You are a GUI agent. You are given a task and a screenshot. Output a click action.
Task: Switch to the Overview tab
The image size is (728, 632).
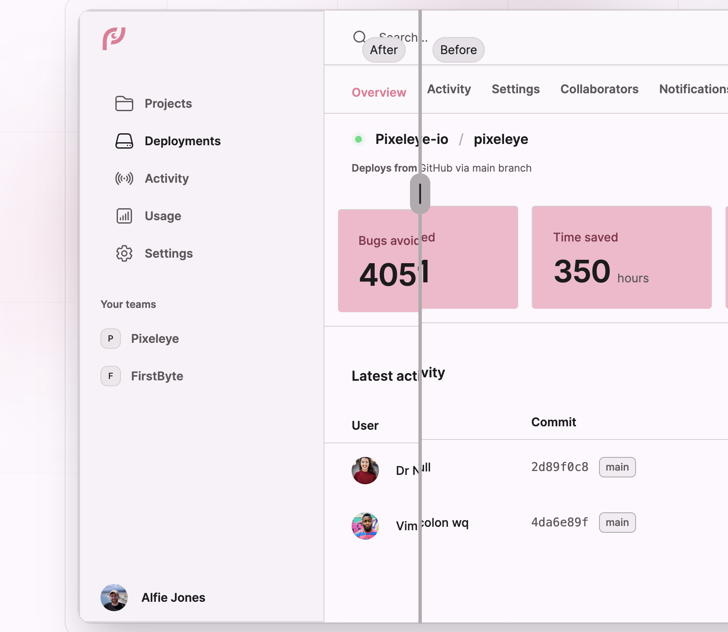click(x=378, y=92)
